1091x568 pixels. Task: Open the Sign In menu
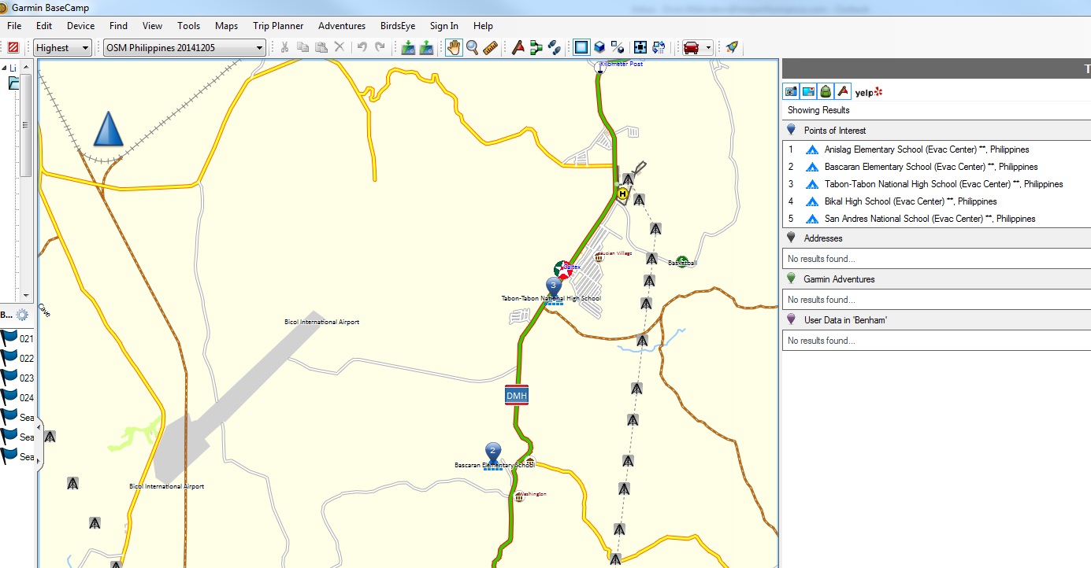click(444, 26)
